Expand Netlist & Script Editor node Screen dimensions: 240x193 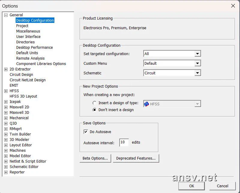tap(6, 161)
